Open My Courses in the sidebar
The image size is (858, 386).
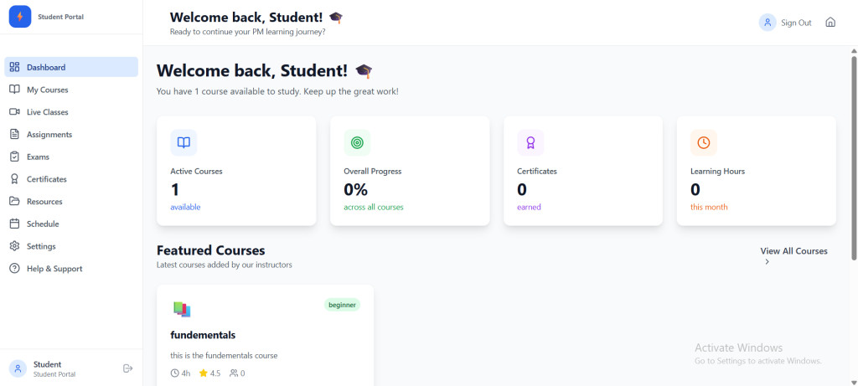click(47, 90)
